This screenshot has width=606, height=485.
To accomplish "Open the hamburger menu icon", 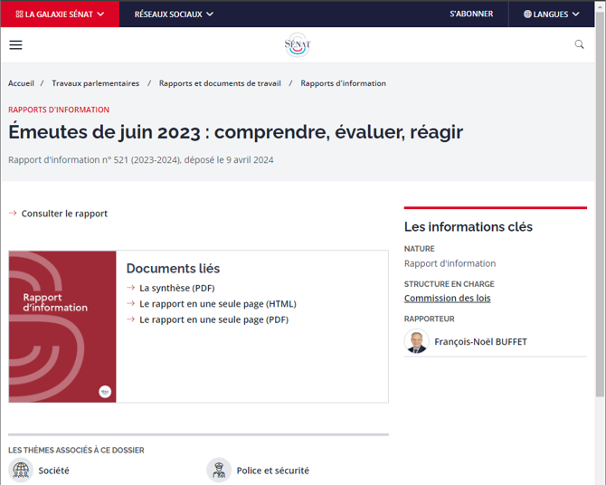I will (x=16, y=45).
